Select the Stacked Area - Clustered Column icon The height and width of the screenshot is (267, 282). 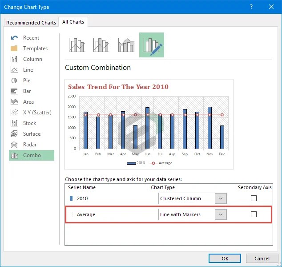pos(126,45)
